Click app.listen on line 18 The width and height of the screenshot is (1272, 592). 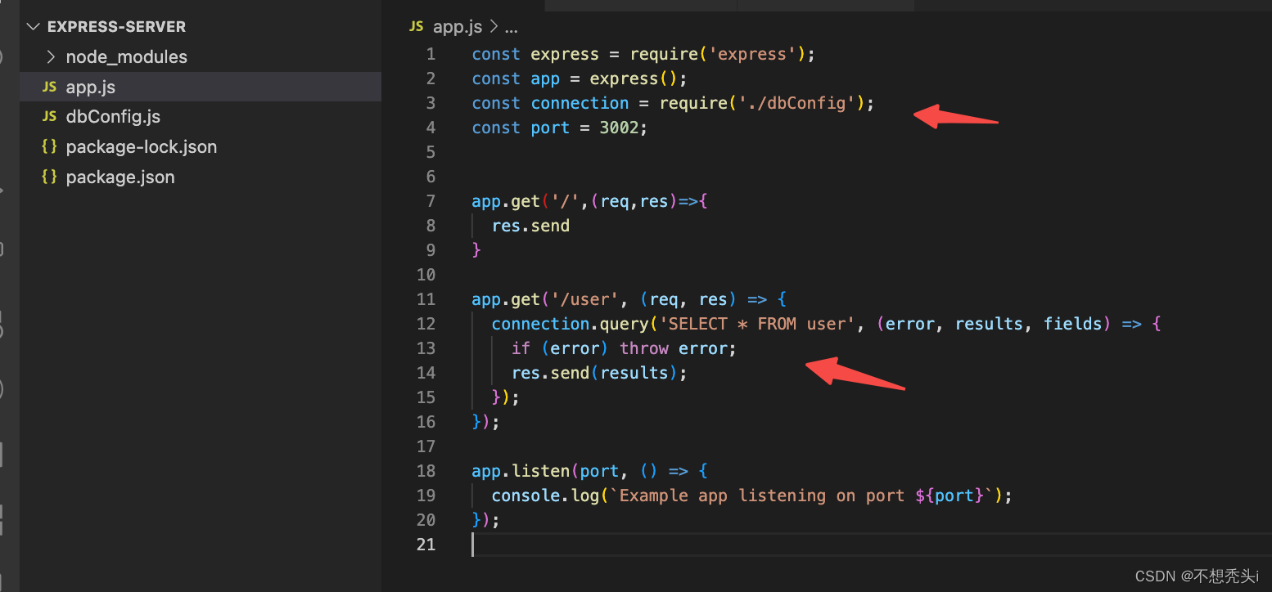tap(521, 471)
